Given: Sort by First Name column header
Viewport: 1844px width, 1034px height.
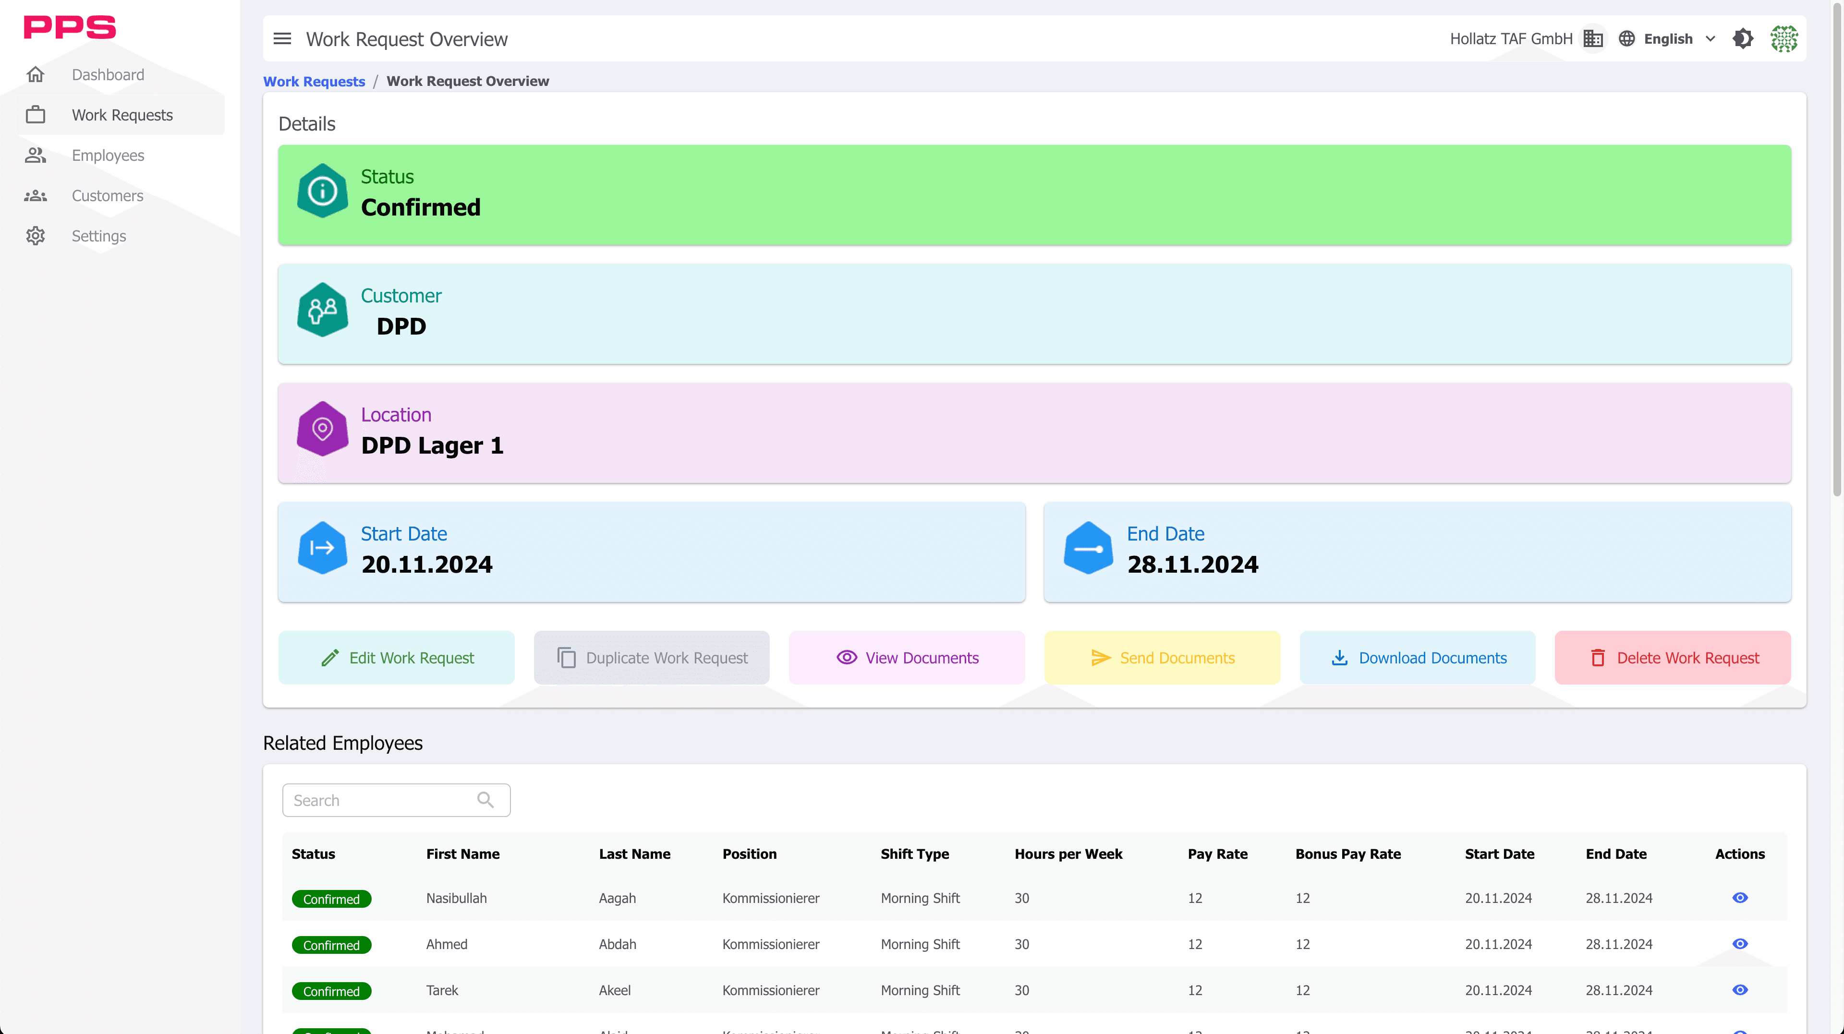Looking at the screenshot, I should pos(463,854).
